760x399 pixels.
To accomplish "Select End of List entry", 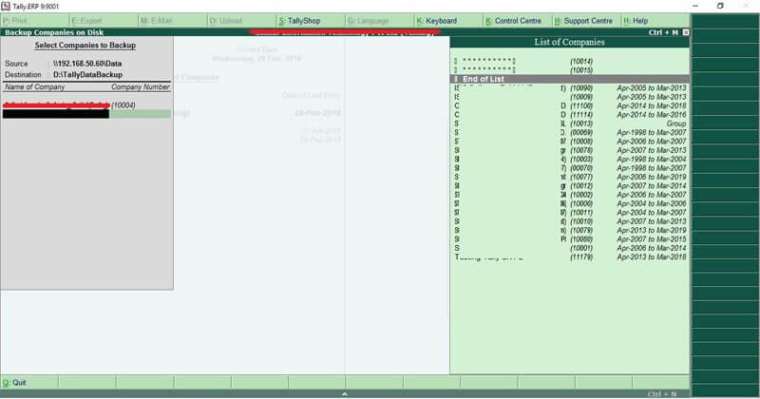I will click(569, 79).
